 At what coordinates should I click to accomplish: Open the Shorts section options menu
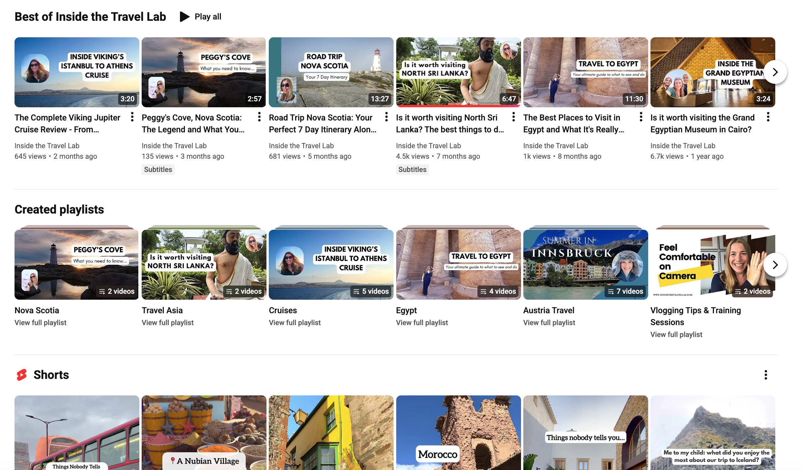click(x=766, y=375)
